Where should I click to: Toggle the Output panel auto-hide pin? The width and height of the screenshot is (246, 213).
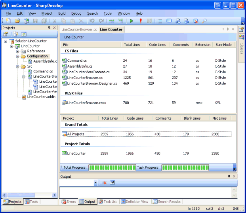(x=229, y=176)
